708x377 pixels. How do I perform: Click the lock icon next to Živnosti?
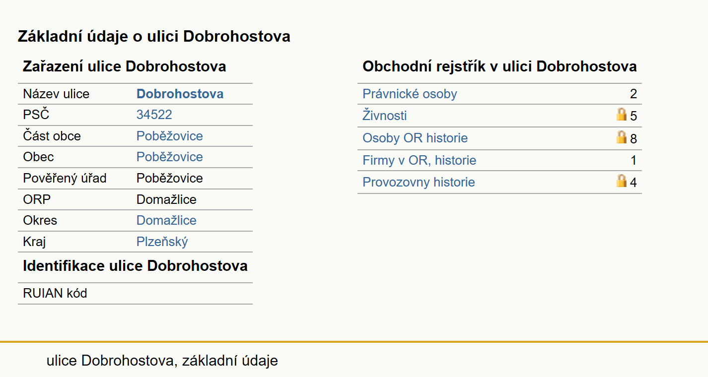click(621, 115)
